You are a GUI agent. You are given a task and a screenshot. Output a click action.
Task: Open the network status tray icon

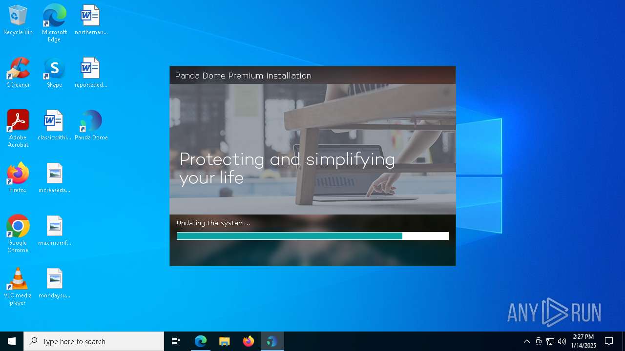550,341
